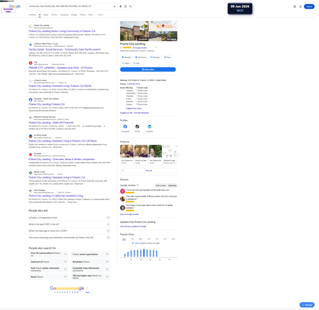This screenshot has width=319, height=310.
Task: Click the search query input field
Action: 70,6
